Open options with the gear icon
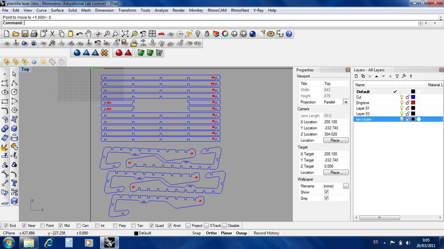This screenshot has width=444, height=249. (271, 34)
